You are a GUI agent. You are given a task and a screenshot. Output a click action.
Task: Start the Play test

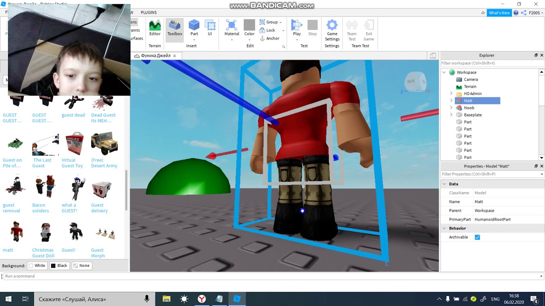point(297,27)
